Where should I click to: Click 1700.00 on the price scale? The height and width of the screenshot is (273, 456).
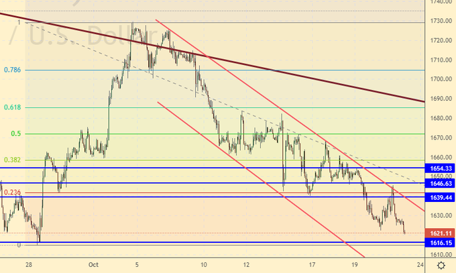[440, 79]
